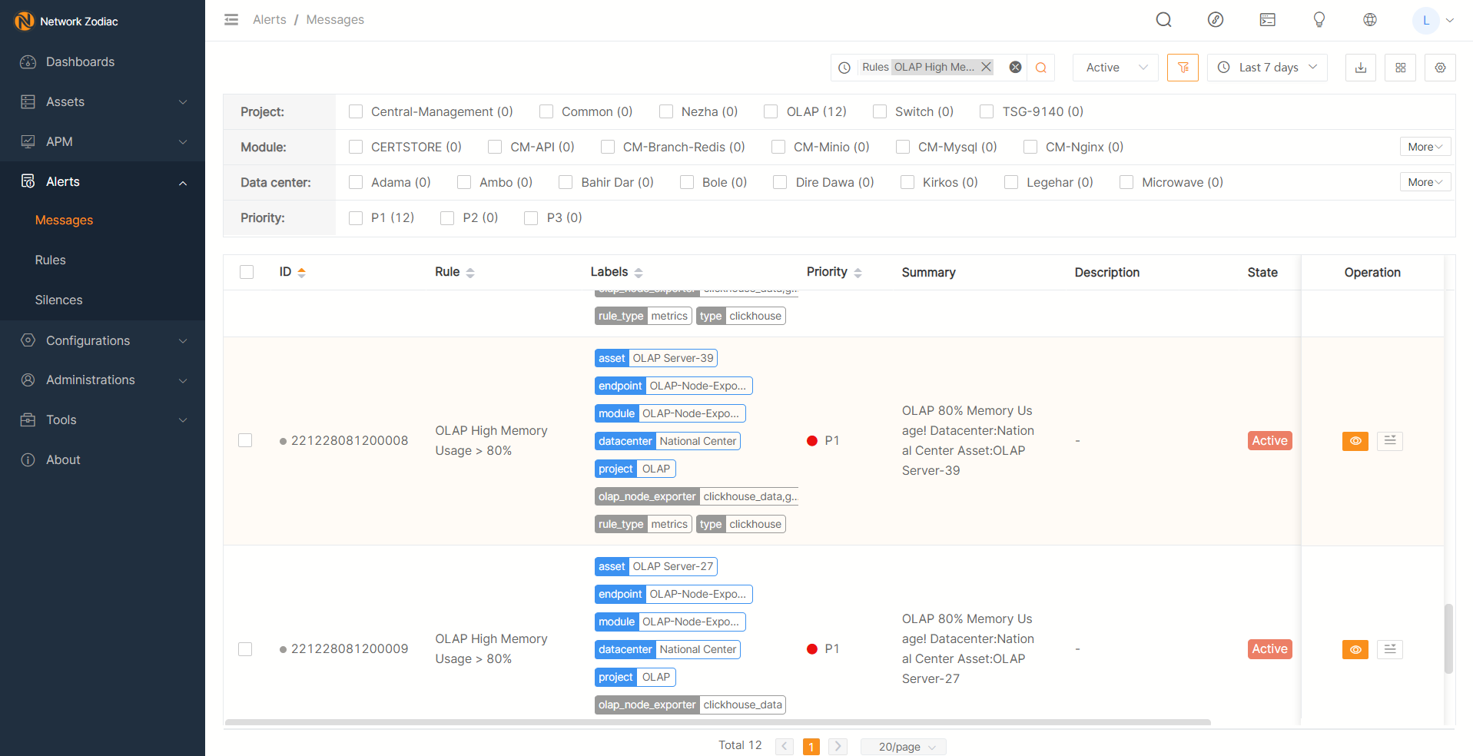Click the orange filter funnel icon
The width and height of the screenshot is (1473, 756).
[x=1183, y=68]
